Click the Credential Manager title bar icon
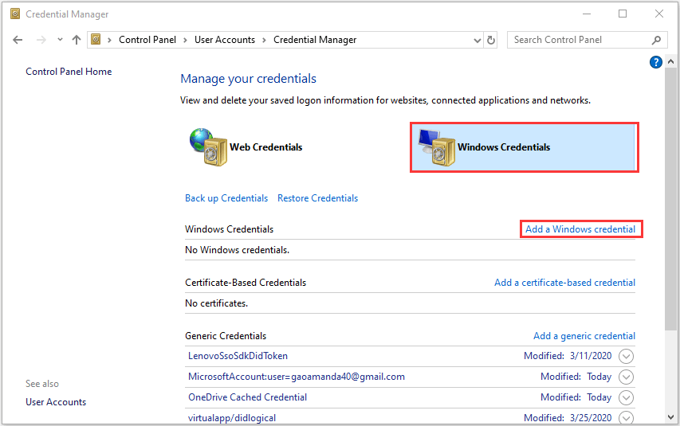Viewport: 680px width, 426px height. [x=15, y=14]
